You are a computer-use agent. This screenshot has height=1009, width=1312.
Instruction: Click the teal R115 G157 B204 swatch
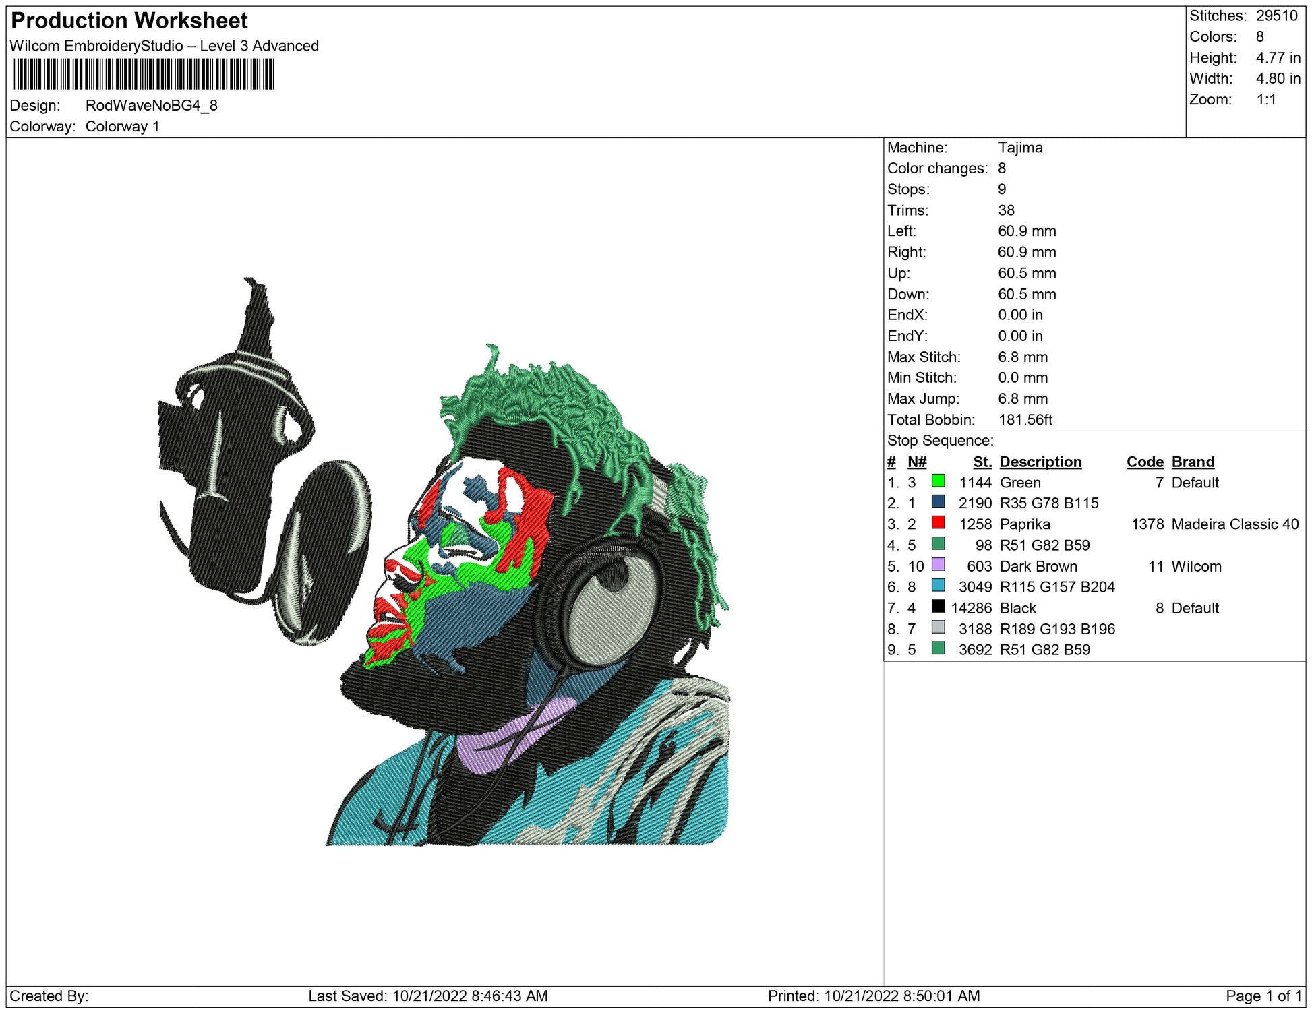click(x=938, y=586)
